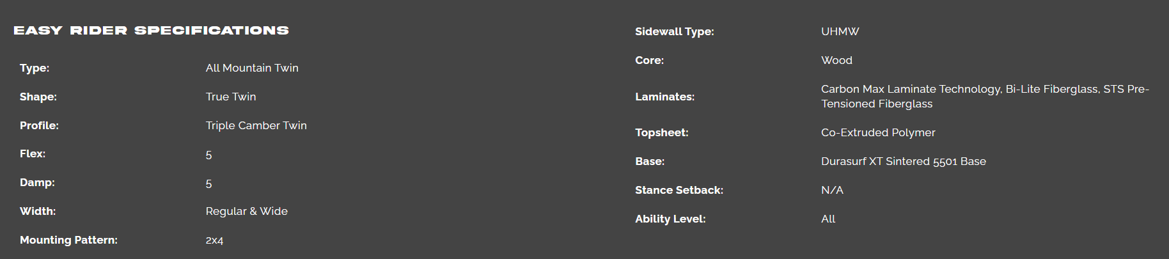
Task: Click the Mounting Pattern label
Action: [68, 240]
